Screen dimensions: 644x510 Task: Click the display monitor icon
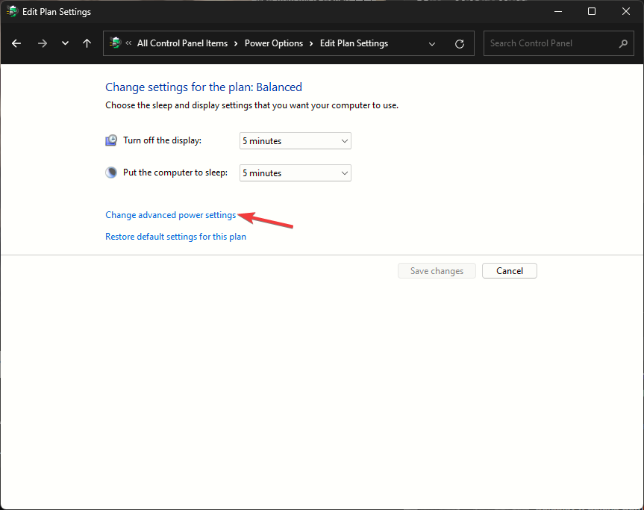pyautogui.click(x=111, y=140)
